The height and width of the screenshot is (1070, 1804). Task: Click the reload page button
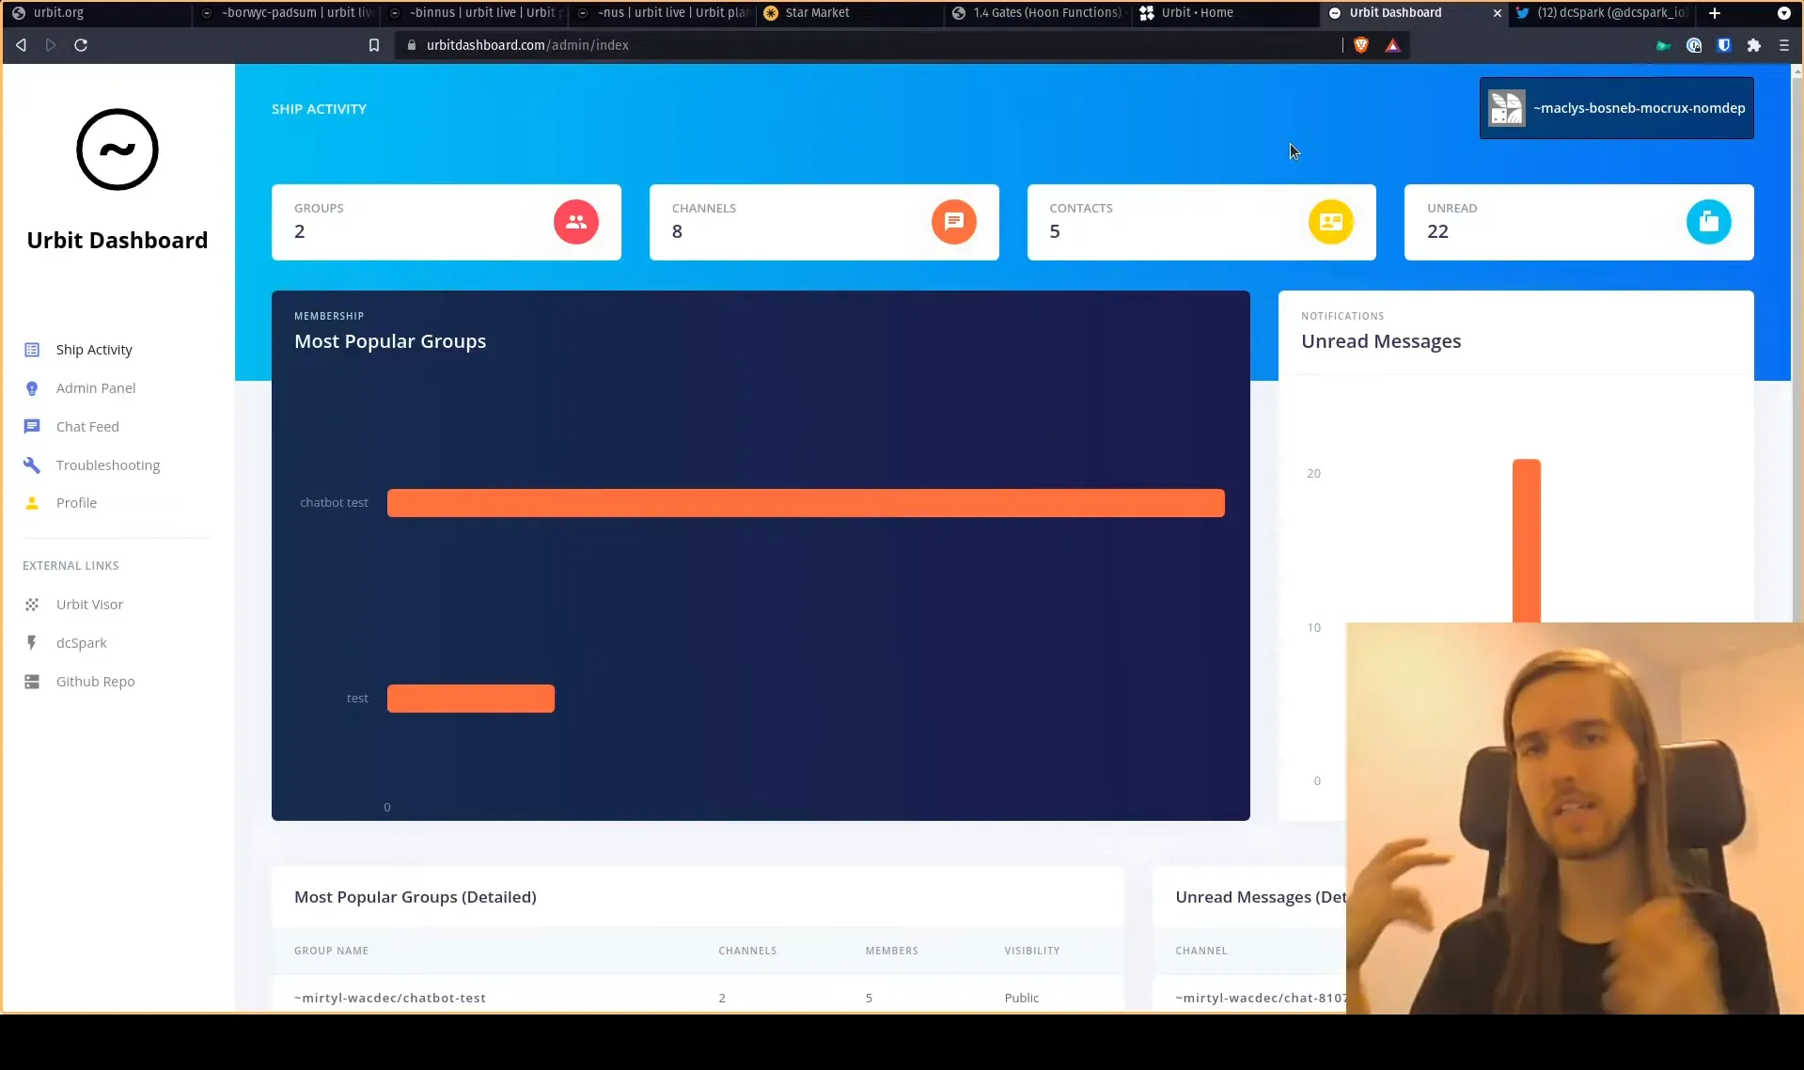[x=81, y=44]
